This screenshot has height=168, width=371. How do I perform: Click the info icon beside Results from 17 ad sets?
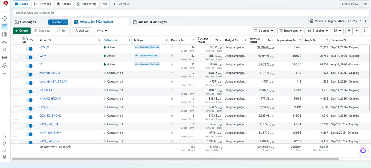pyautogui.click(x=70, y=147)
